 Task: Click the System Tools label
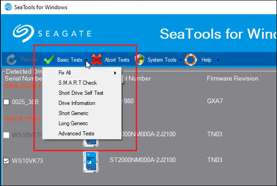pos(162,60)
